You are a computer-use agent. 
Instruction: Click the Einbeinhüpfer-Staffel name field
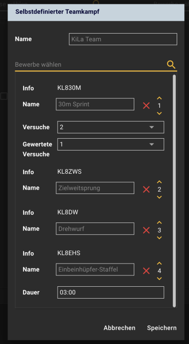coord(95,269)
